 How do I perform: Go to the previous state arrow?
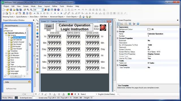(75, 94)
